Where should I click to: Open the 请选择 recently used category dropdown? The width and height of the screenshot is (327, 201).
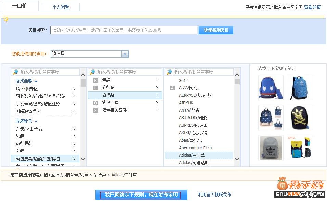tap(124, 54)
